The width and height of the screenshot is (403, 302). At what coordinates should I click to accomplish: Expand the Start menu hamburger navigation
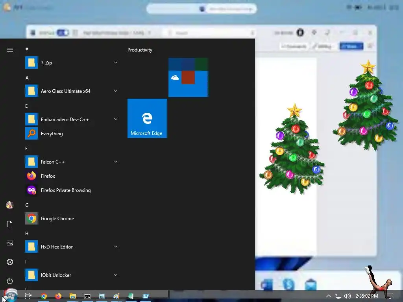coord(10,50)
